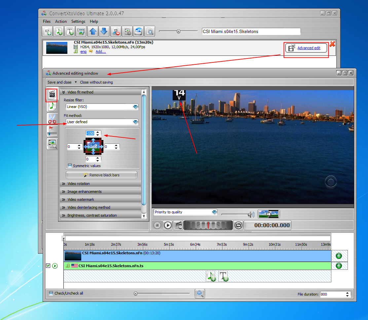Image resolution: width=368 pixels, height=320 pixels.
Task: Click the add subtitle toolbar icon
Action: 70,31
